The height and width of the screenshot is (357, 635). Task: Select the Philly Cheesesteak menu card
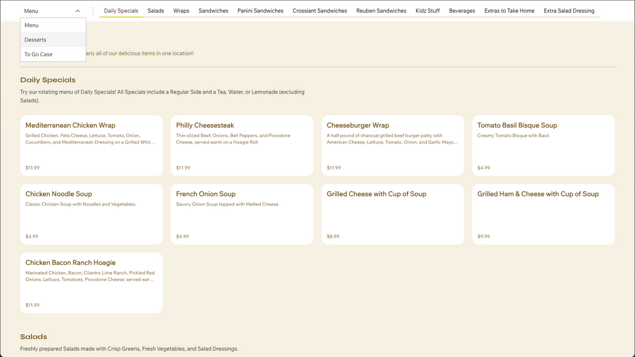click(x=242, y=145)
